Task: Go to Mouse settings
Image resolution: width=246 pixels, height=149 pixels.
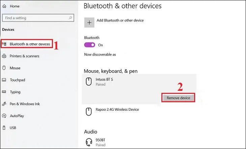Action: point(15,68)
